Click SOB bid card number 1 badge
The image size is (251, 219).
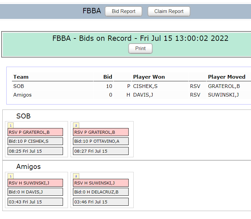pyautogui.click(x=11, y=125)
